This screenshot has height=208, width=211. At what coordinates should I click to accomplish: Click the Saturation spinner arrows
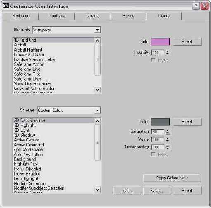tap(168, 132)
